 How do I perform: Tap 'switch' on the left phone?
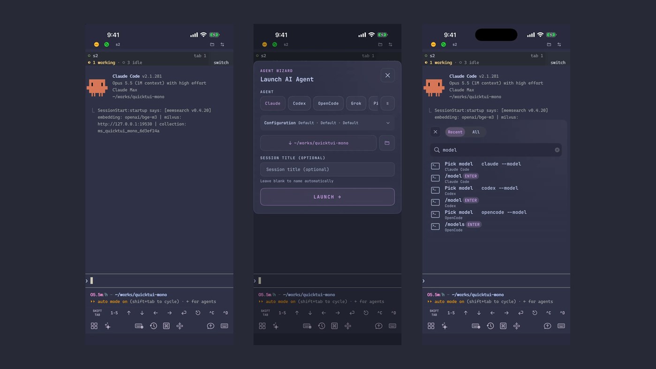point(221,62)
